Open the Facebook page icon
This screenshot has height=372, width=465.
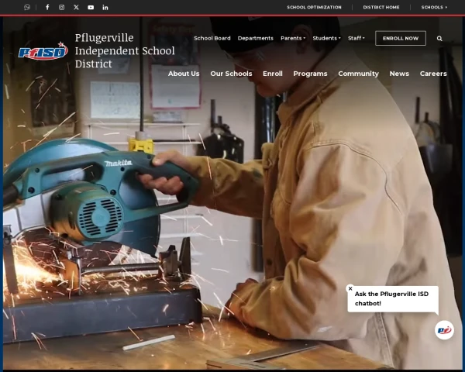coord(47,7)
